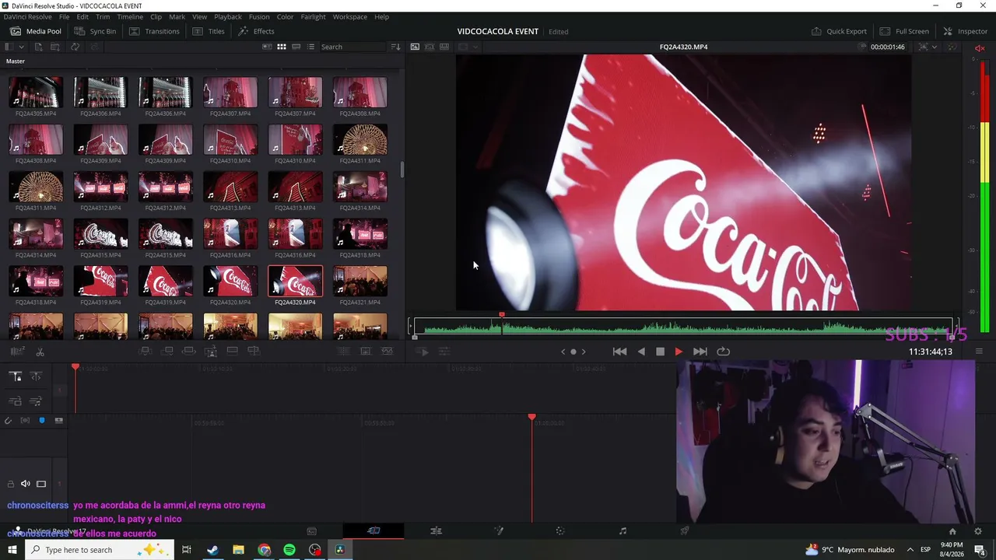Image resolution: width=996 pixels, height=560 pixels.
Task: Open the Color menu
Action: tap(285, 16)
